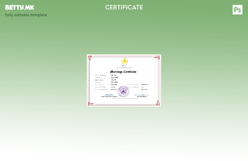248x161 pixels.
Task: Click the bottom-right red corner ornament
Action: [157, 103]
